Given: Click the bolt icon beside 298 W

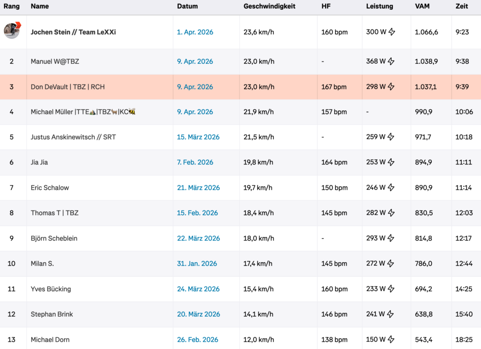Looking at the screenshot, I should click(391, 87).
